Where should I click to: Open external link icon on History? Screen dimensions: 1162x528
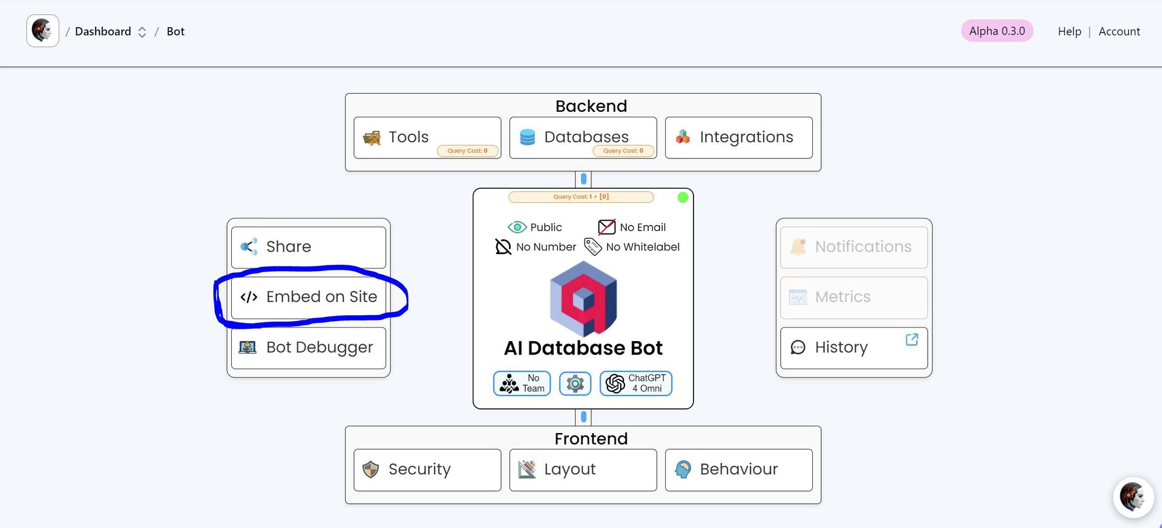(911, 339)
